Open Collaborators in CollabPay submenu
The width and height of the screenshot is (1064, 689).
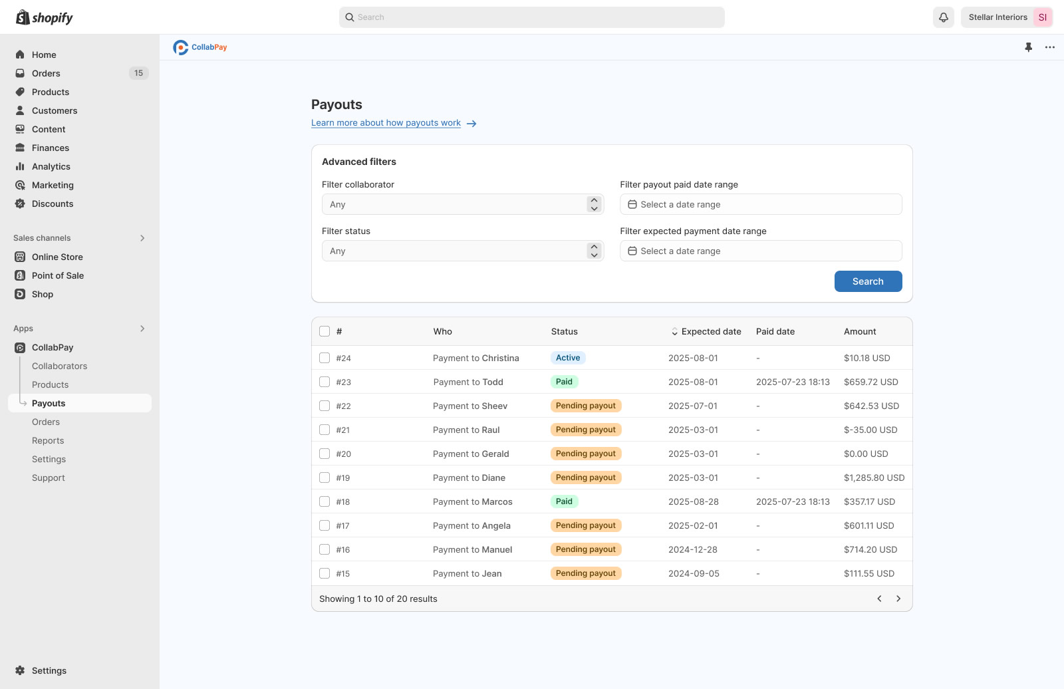59,366
